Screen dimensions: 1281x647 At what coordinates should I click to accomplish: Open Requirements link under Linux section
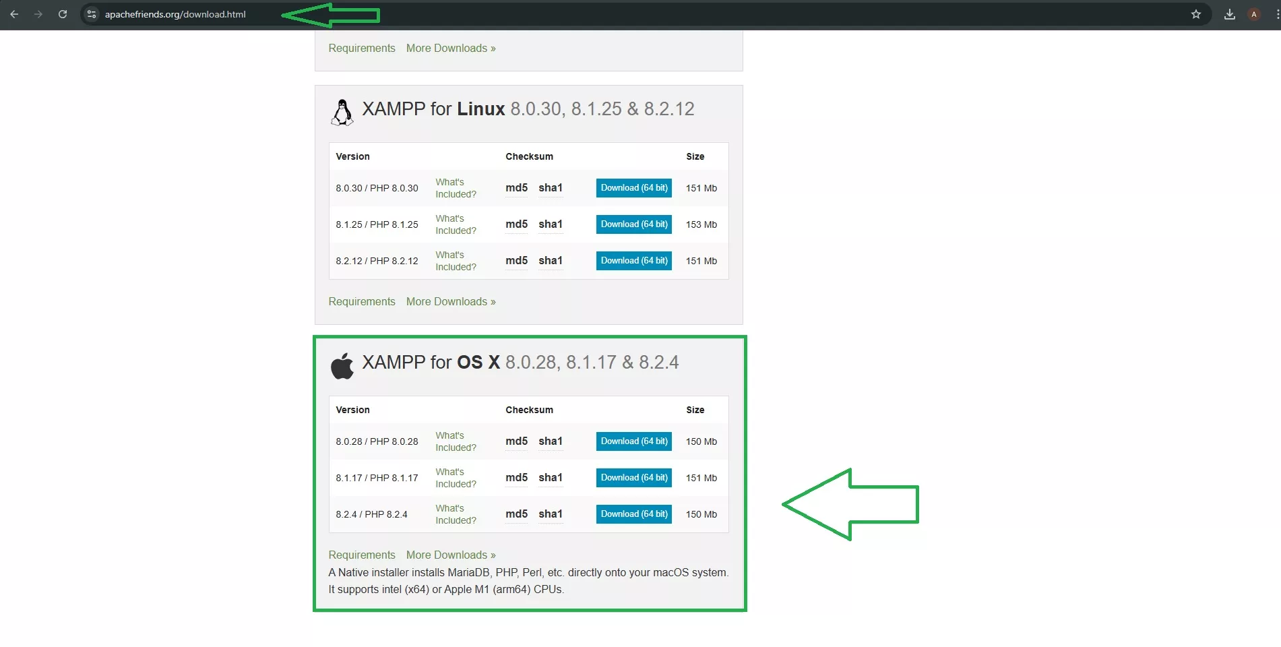(362, 302)
